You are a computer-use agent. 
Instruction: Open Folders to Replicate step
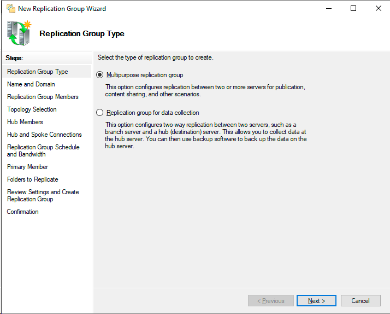tap(33, 179)
